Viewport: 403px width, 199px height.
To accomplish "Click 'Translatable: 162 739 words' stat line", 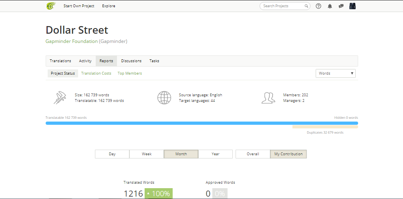I will tap(99, 101).
